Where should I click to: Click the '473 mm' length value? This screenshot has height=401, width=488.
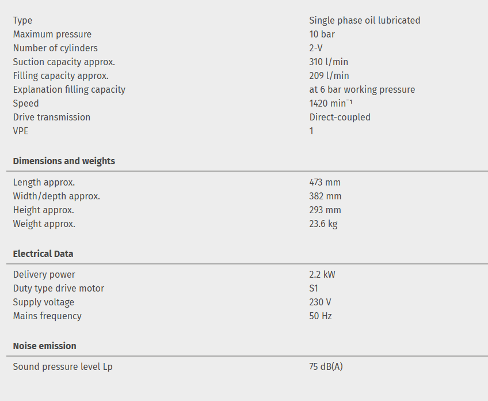pos(325,183)
